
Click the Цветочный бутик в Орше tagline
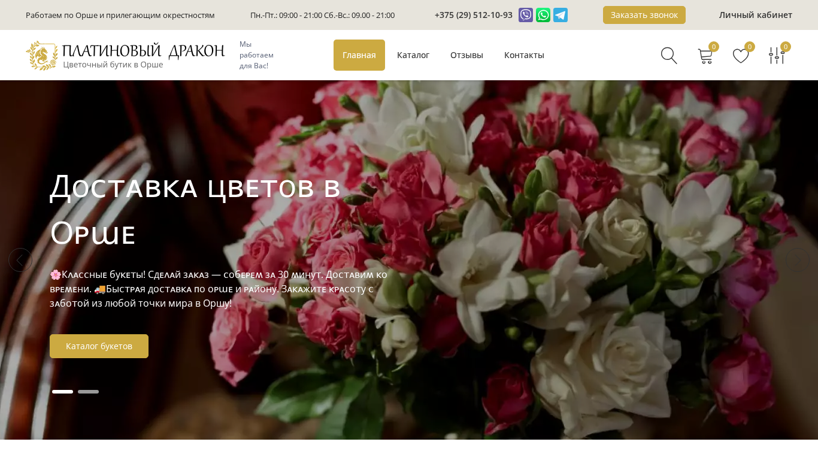pyautogui.click(x=113, y=65)
